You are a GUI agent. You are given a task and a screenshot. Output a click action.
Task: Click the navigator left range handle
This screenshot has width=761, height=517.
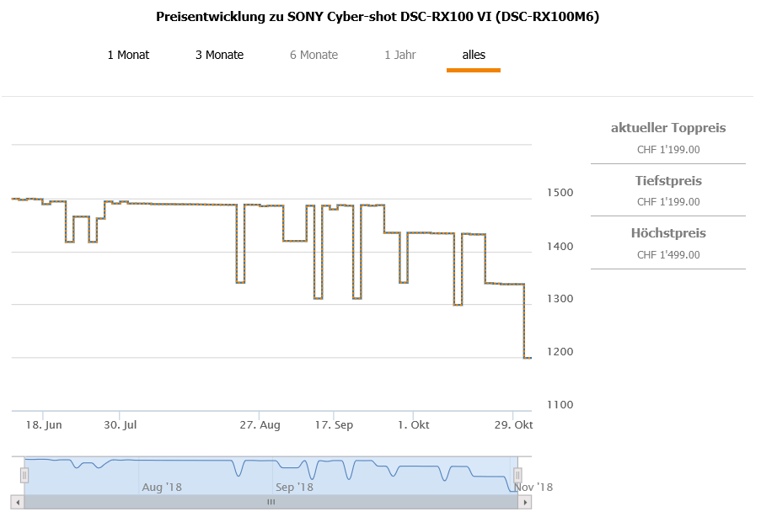(x=24, y=475)
